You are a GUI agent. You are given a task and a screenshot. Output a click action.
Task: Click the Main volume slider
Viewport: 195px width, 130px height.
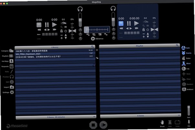(x=189, y=111)
